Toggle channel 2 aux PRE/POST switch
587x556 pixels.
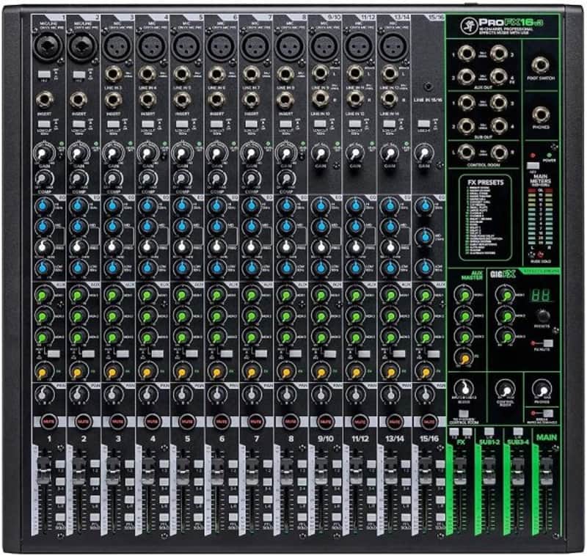tap(88, 354)
